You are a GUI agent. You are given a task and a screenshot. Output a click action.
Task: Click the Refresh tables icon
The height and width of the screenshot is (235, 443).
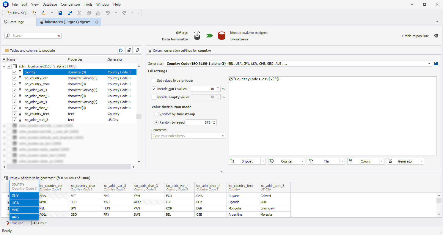(121, 50)
